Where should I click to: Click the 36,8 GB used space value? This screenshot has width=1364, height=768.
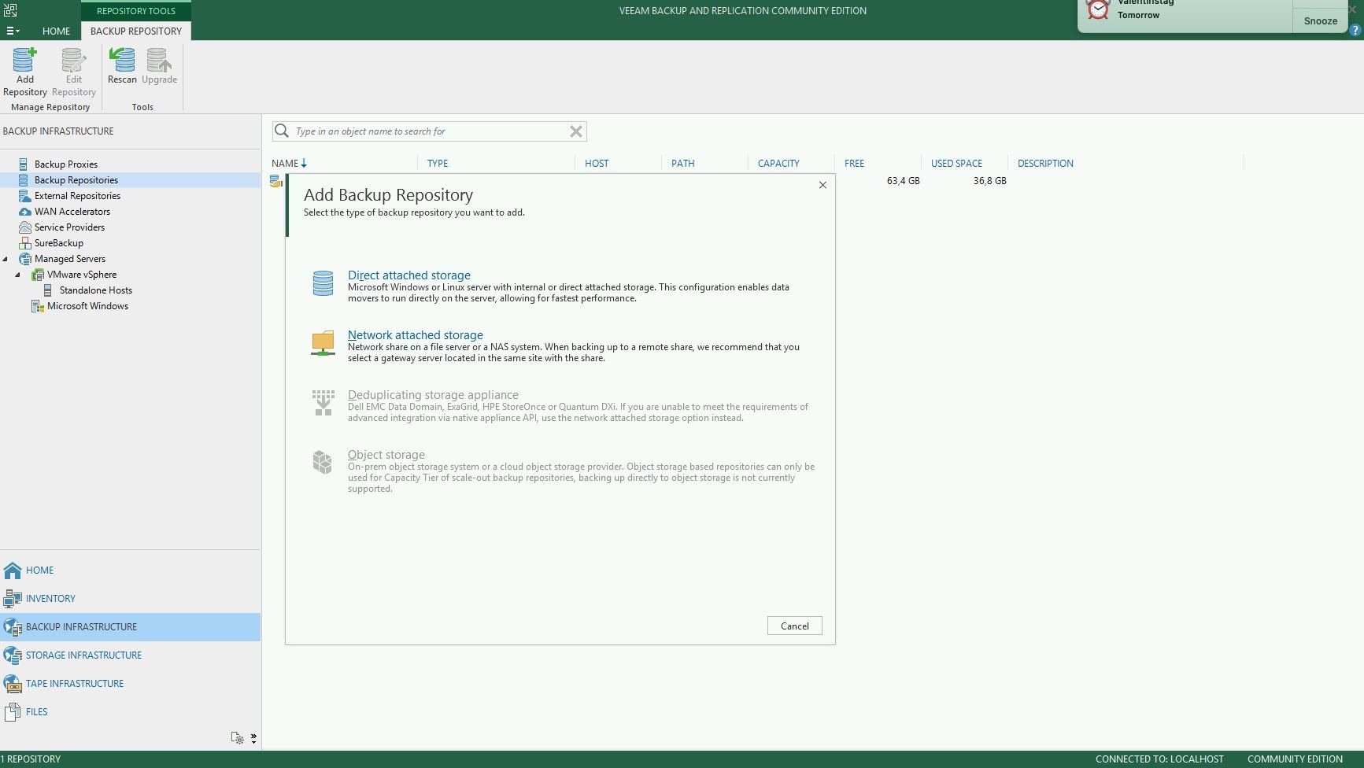[989, 181]
